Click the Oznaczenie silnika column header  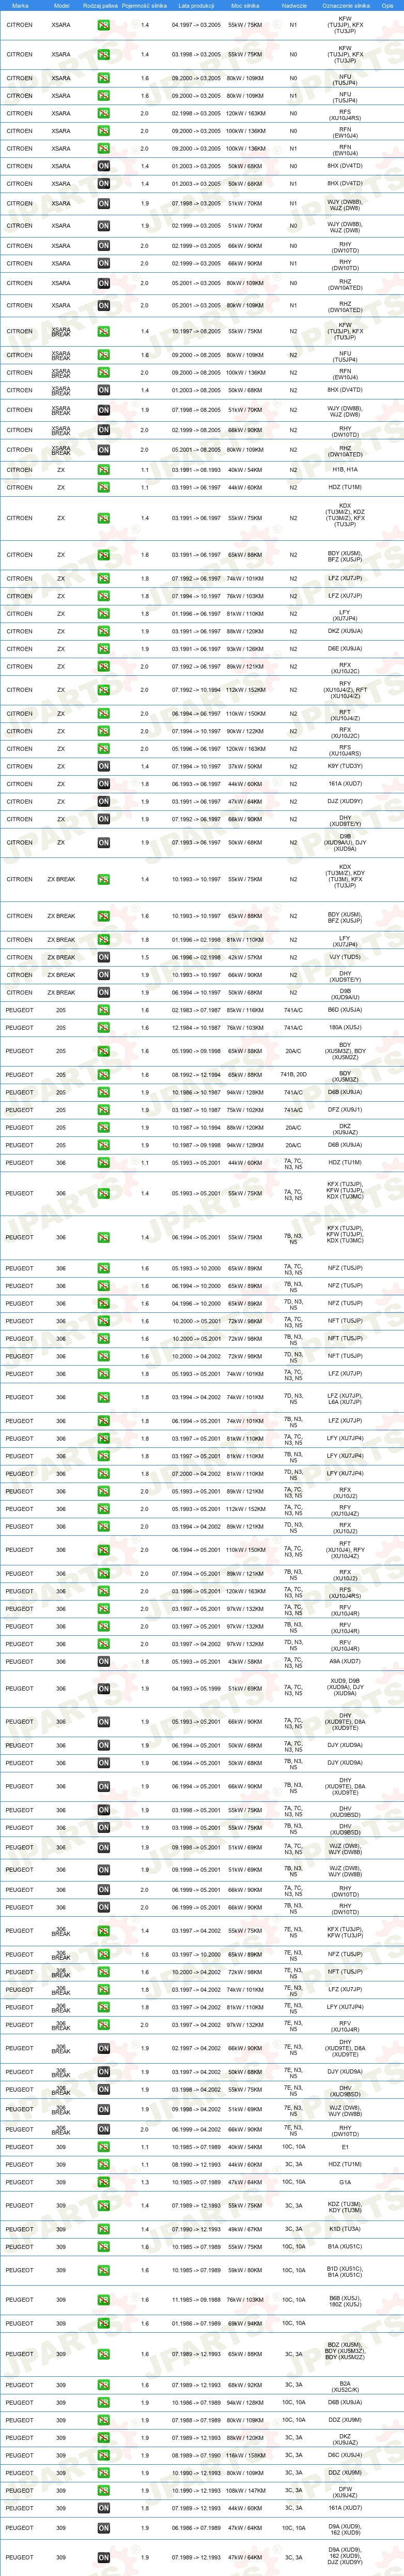pyautogui.click(x=345, y=5)
